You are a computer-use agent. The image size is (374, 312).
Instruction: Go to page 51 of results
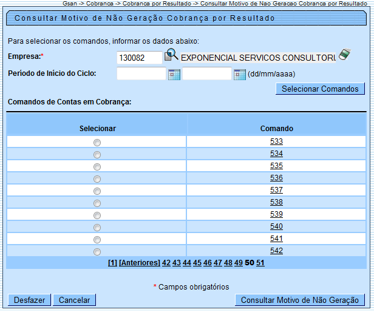260,263
